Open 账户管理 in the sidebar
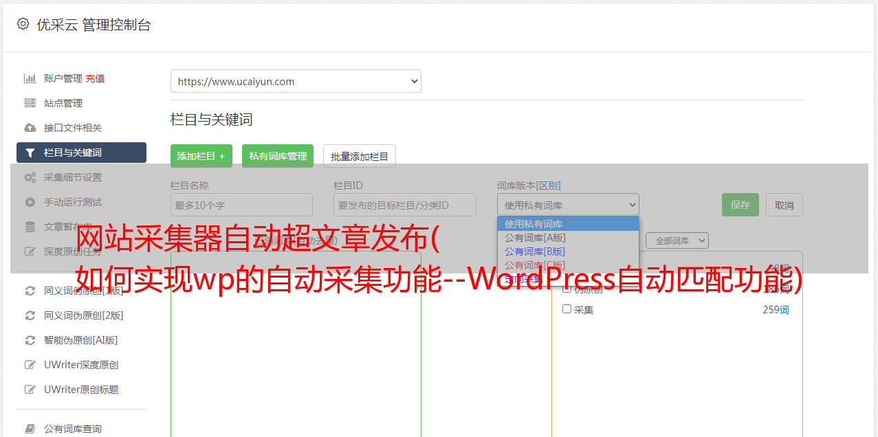 (x=63, y=78)
